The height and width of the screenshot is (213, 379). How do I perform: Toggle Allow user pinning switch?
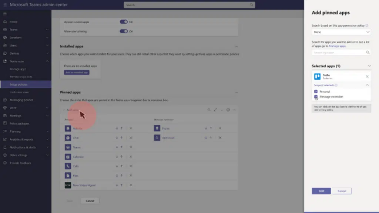coord(124,31)
